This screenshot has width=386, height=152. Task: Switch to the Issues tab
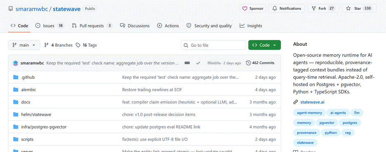tap(50, 26)
